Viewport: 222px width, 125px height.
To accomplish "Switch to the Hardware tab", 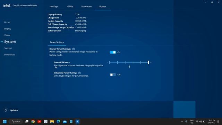I will coord(86,7).
